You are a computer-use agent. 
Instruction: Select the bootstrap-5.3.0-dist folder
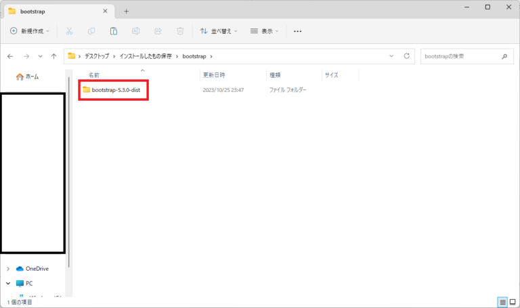[114, 90]
